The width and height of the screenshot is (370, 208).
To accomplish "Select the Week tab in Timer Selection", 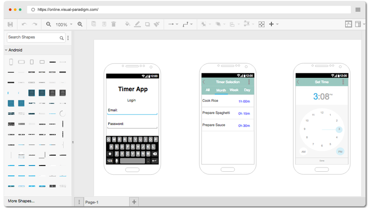I will click(x=234, y=90).
